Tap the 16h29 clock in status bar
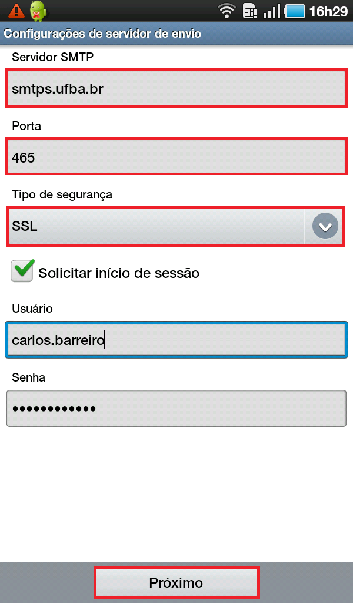 (x=328, y=11)
